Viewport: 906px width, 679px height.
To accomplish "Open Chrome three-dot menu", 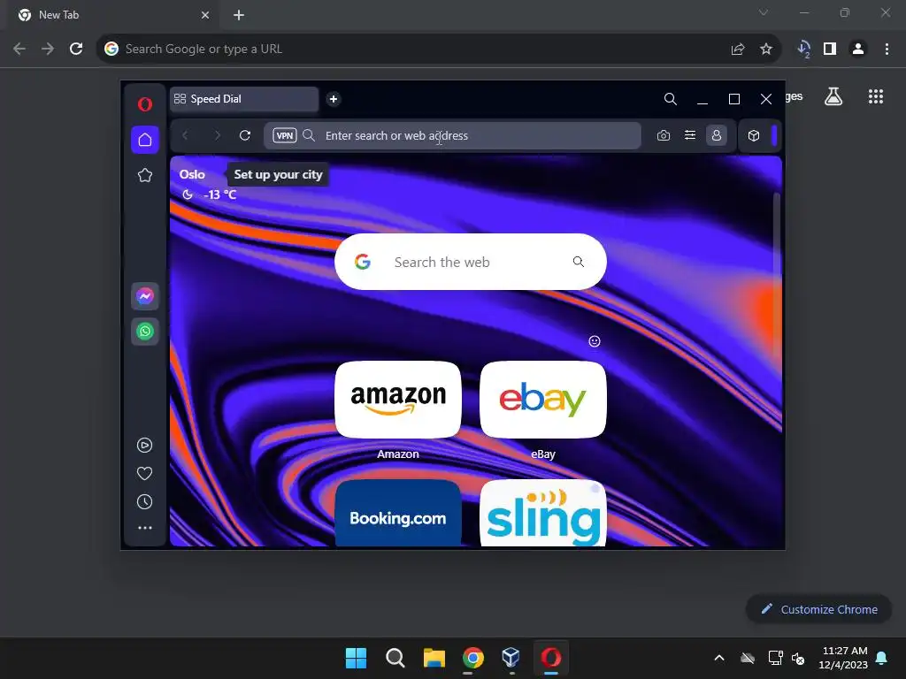I will (x=887, y=50).
